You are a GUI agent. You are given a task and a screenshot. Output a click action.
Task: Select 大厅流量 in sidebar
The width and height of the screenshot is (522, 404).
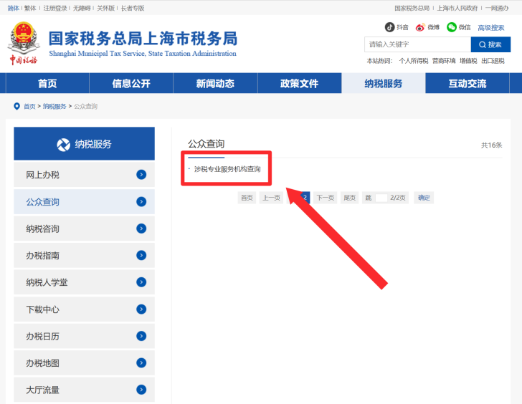[x=84, y=390]
